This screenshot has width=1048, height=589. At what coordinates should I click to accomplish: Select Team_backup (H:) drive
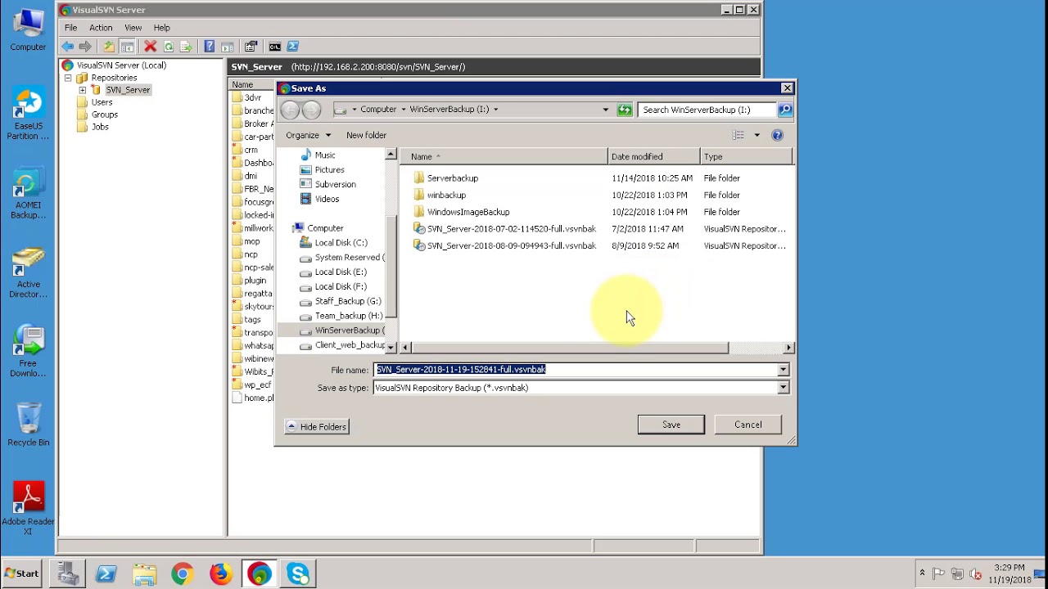pyautogui.click(x=341, y=316)
